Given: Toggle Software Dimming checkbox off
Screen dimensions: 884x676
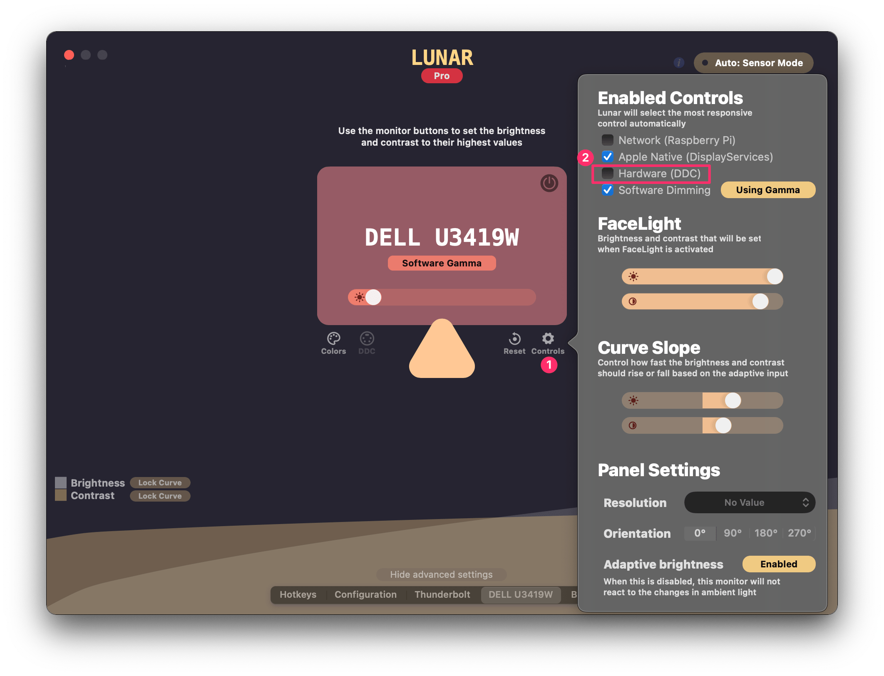Looking at the screenshot, I should (606, 189).
